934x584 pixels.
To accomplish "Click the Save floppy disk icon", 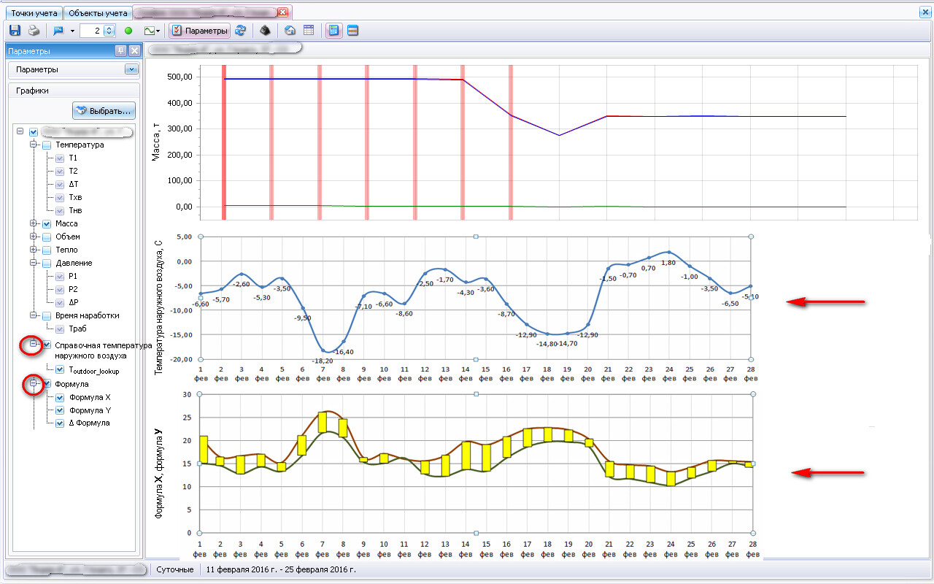I will 14,31.
